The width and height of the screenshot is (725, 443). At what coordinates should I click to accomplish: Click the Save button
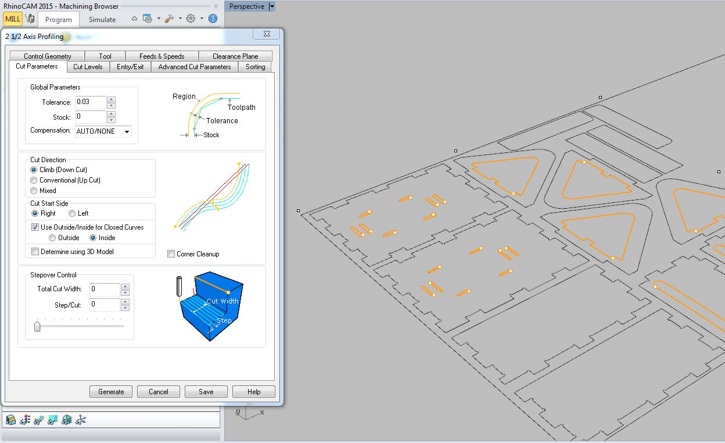206,392
